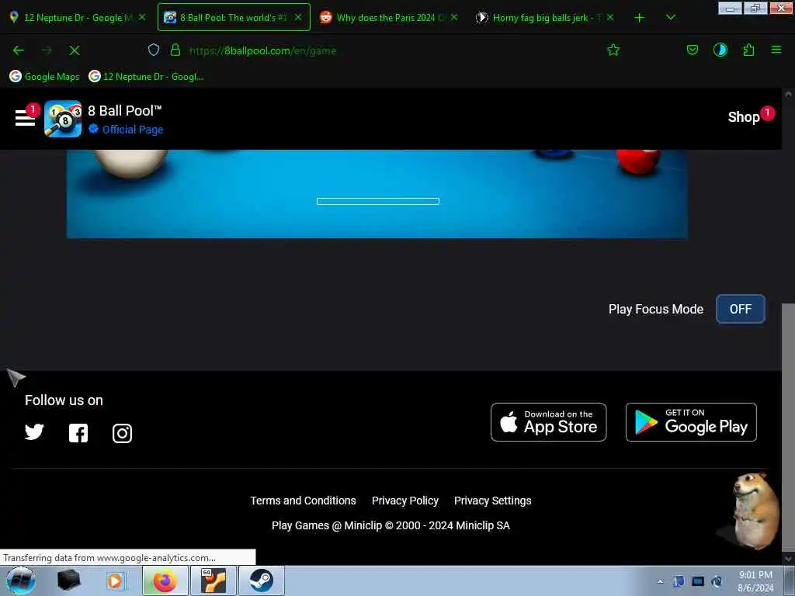This screenshot has height=596, width=795.
Task: Toggle Play Focus Mode OFF switch
Action: tap(740, 309)
